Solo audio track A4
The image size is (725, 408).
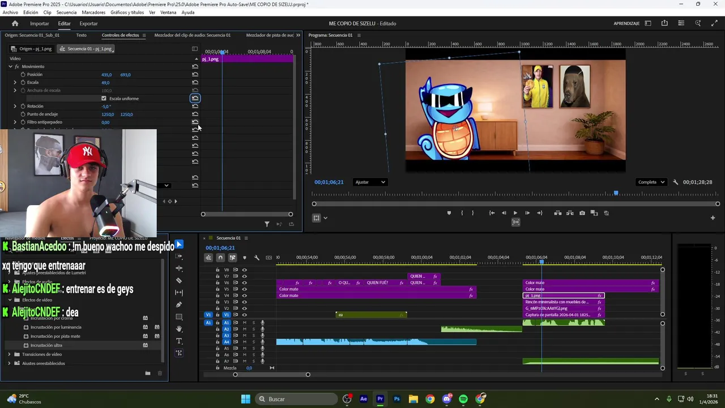[x=254, y=342]
